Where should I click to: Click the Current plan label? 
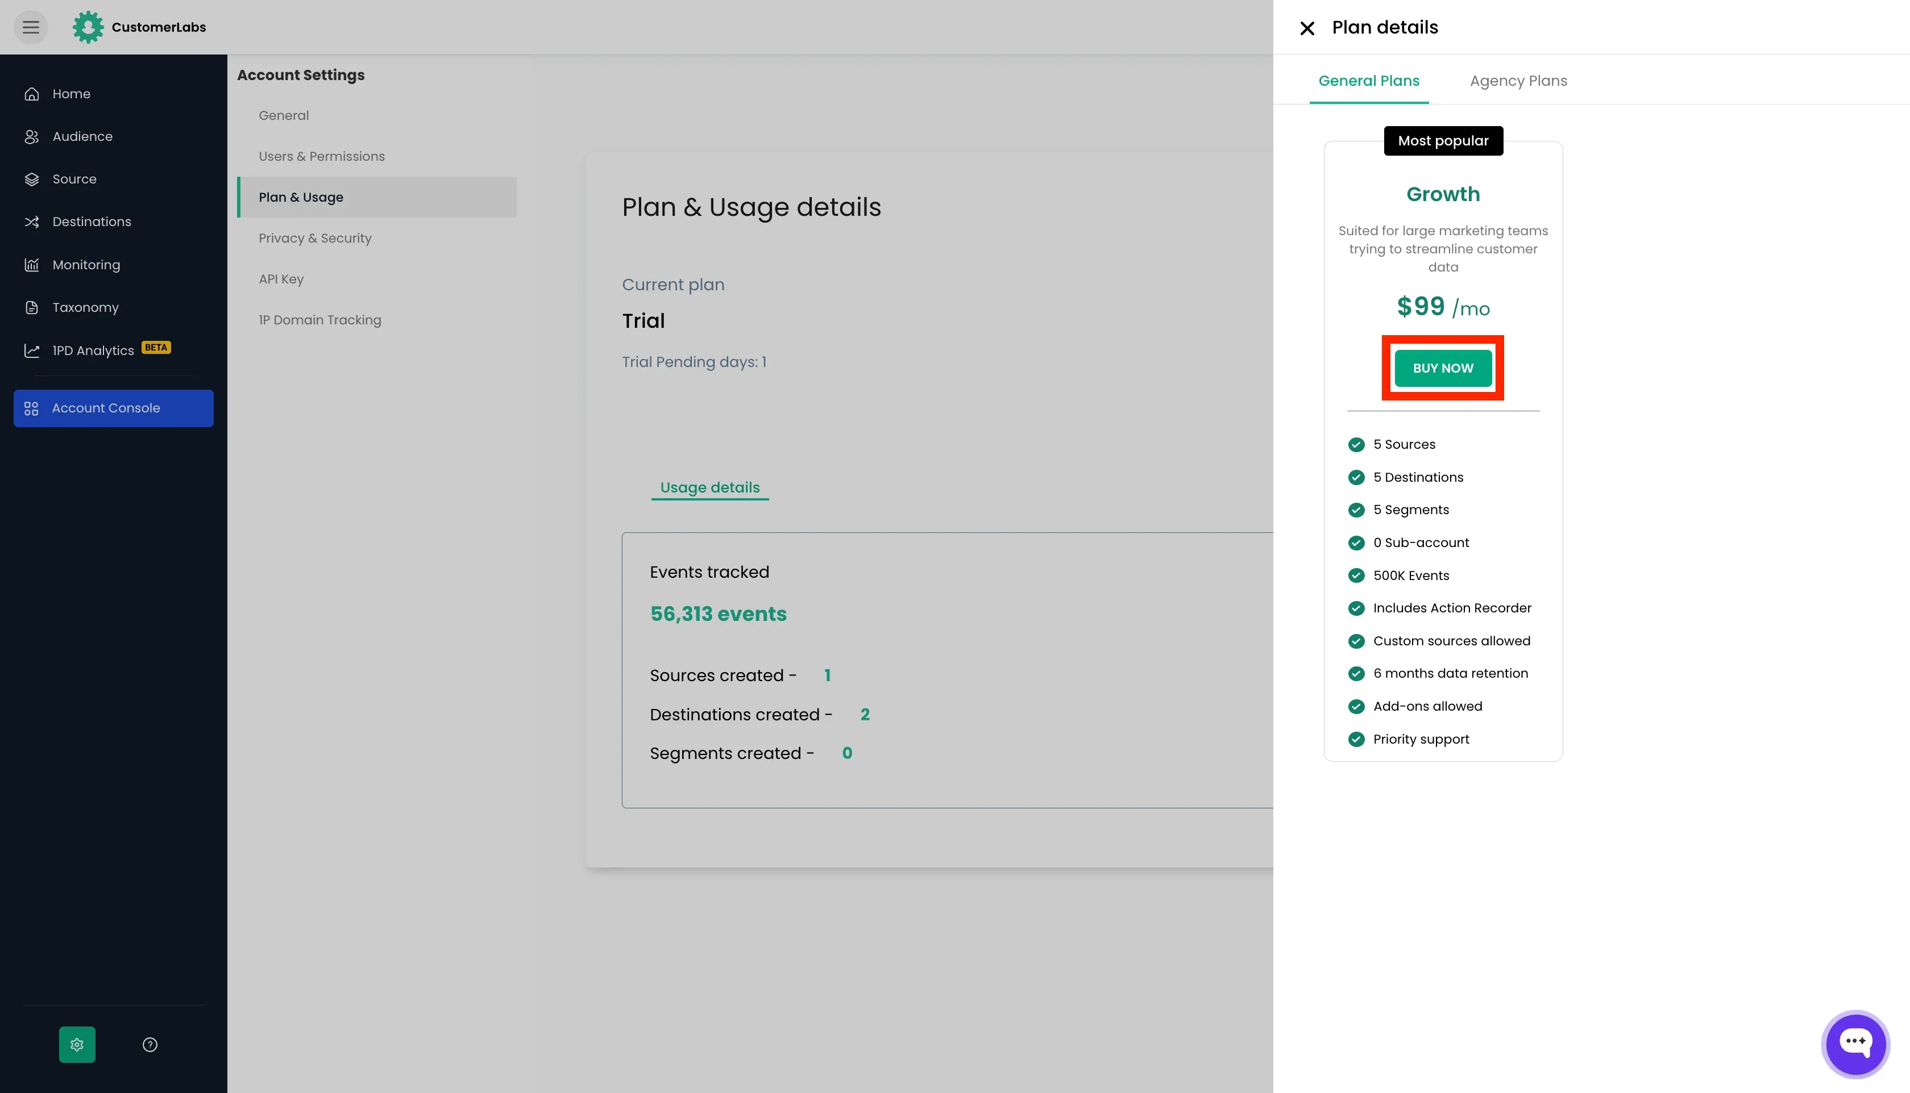[673, 285]
